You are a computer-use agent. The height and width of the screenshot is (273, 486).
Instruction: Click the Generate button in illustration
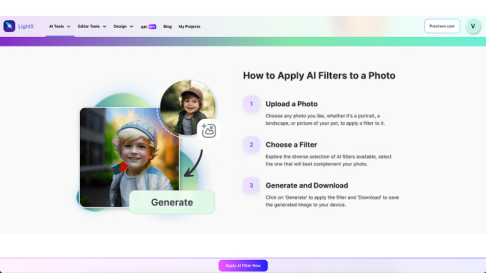pyautogui.click(x=172, y=202)
